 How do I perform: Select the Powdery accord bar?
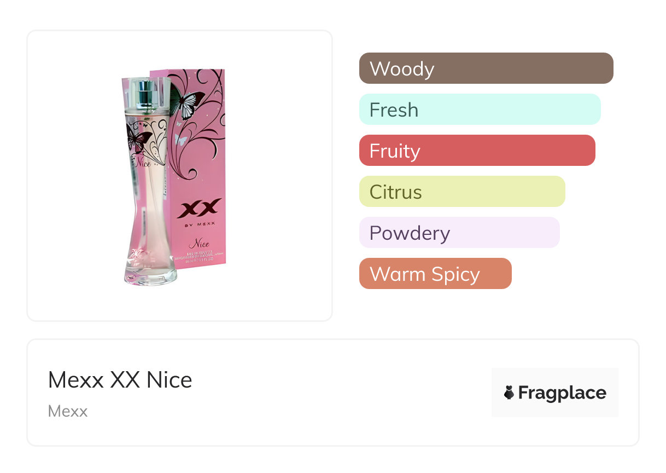459,233
